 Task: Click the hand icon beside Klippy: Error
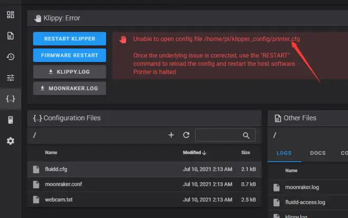tap(38, 18)
